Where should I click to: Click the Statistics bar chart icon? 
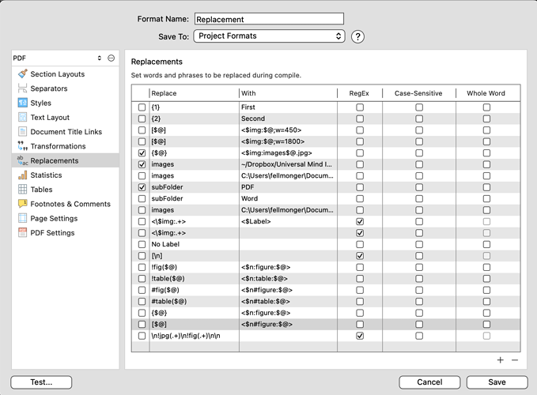pos(22,175)
